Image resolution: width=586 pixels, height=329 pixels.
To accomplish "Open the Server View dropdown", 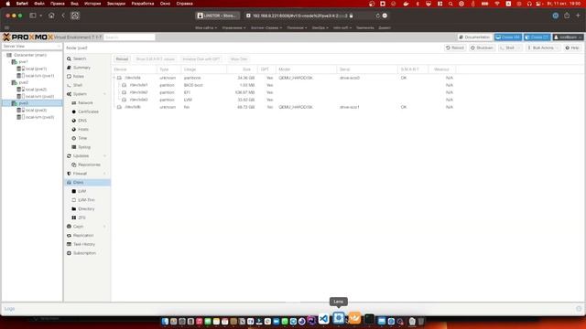I will (32, 47).
